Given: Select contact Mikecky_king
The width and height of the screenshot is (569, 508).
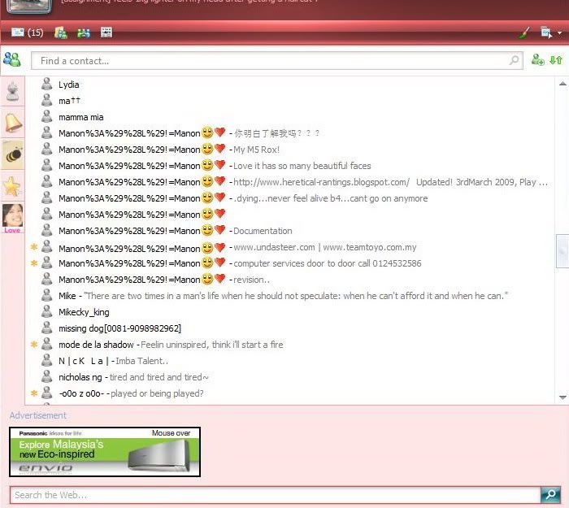Looking at the screenshot, I should [x=84, y=312].
